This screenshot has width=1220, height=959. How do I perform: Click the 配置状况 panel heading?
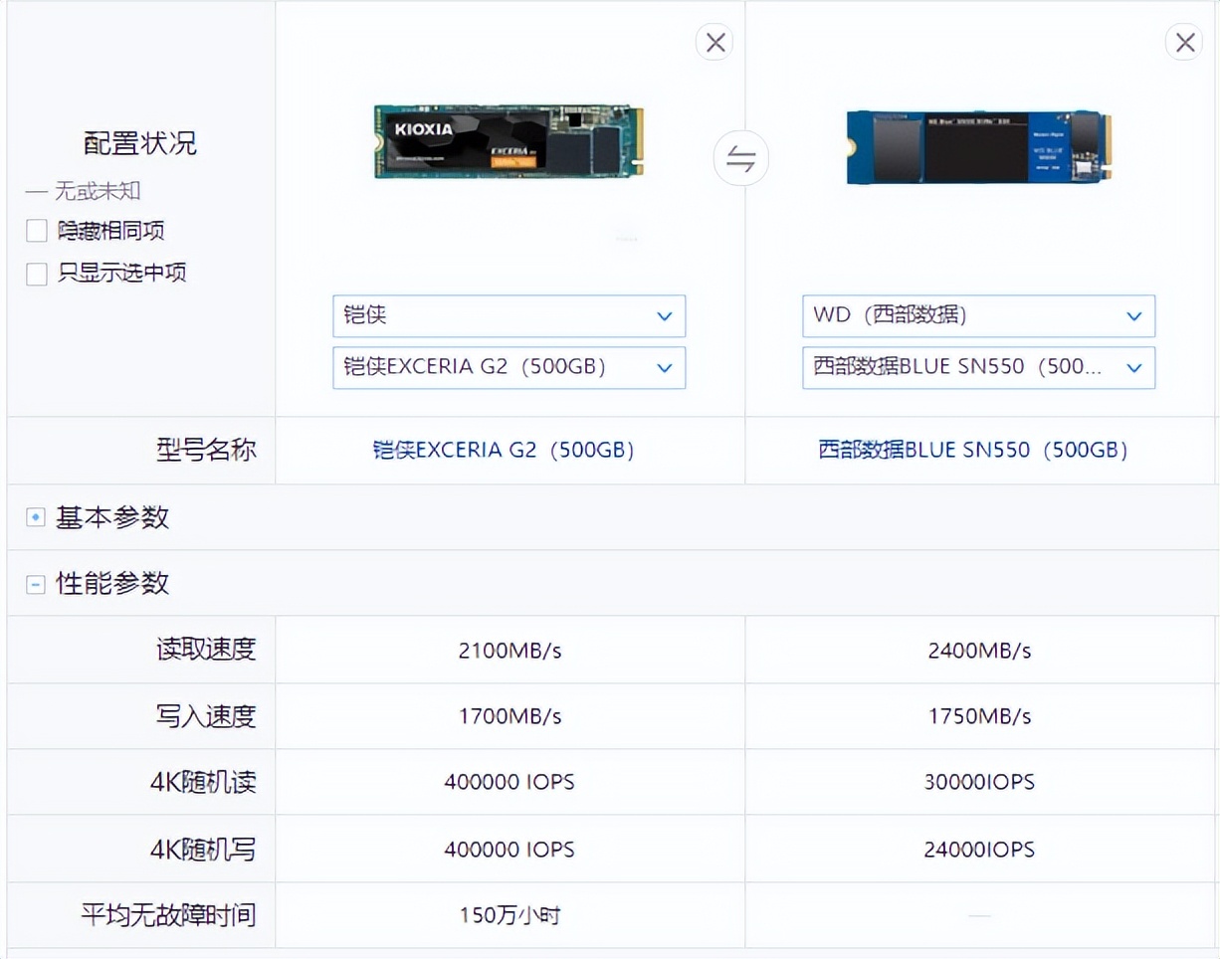(139, 143)
